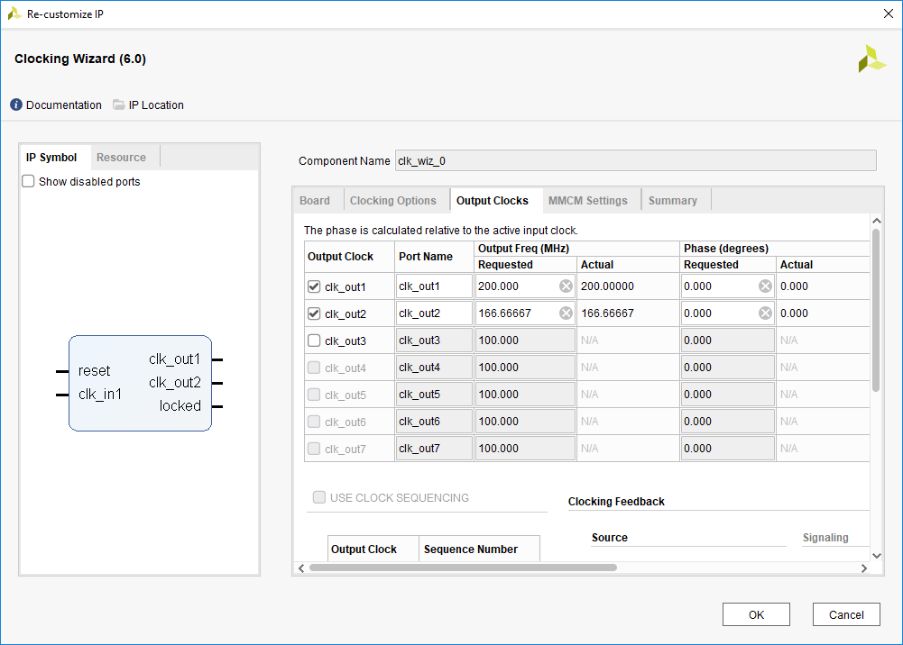Clear clk_out2 requested frequency with X icon
The width and height of the screenshot is (903, 645).
(567, 313)
